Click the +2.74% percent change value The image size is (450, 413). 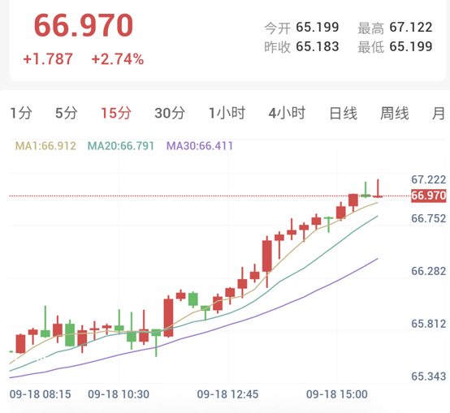coord(118,59)
